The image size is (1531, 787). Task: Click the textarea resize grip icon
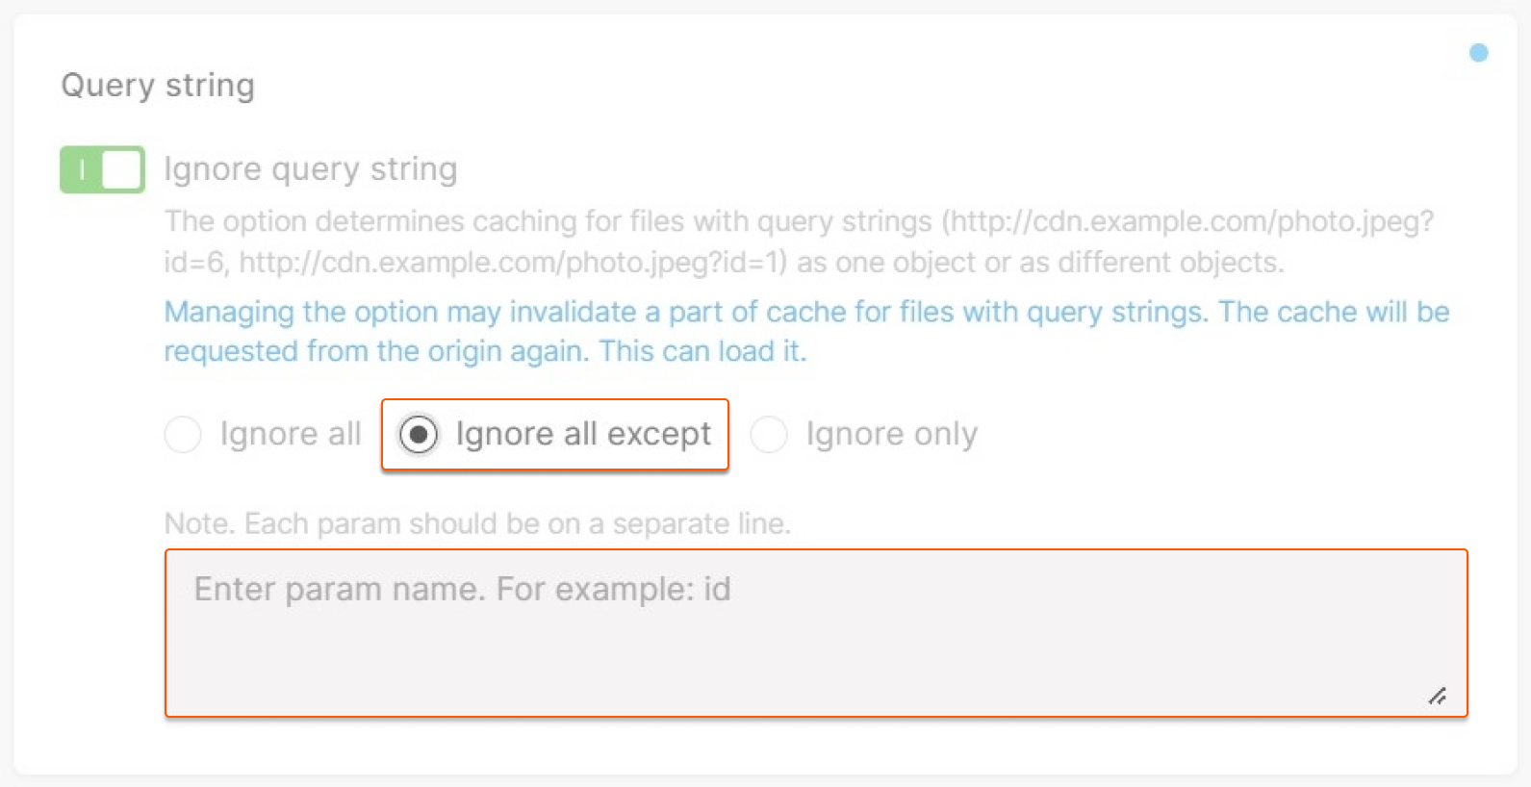pyautogui.click(x=1437, y=696)
